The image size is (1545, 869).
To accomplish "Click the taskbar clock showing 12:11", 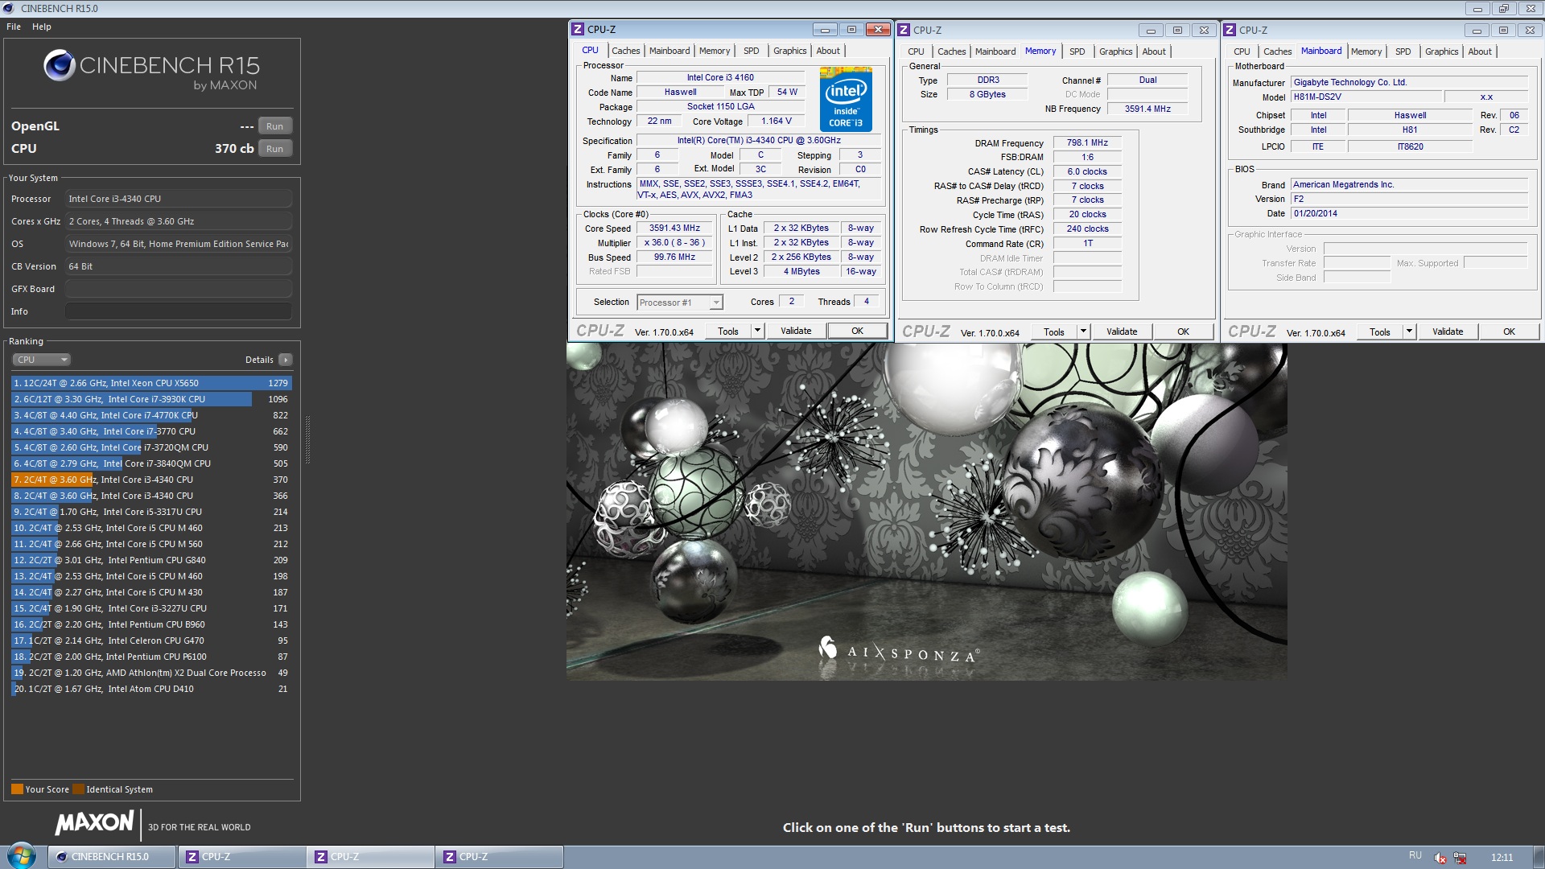I will (1502, 858).
